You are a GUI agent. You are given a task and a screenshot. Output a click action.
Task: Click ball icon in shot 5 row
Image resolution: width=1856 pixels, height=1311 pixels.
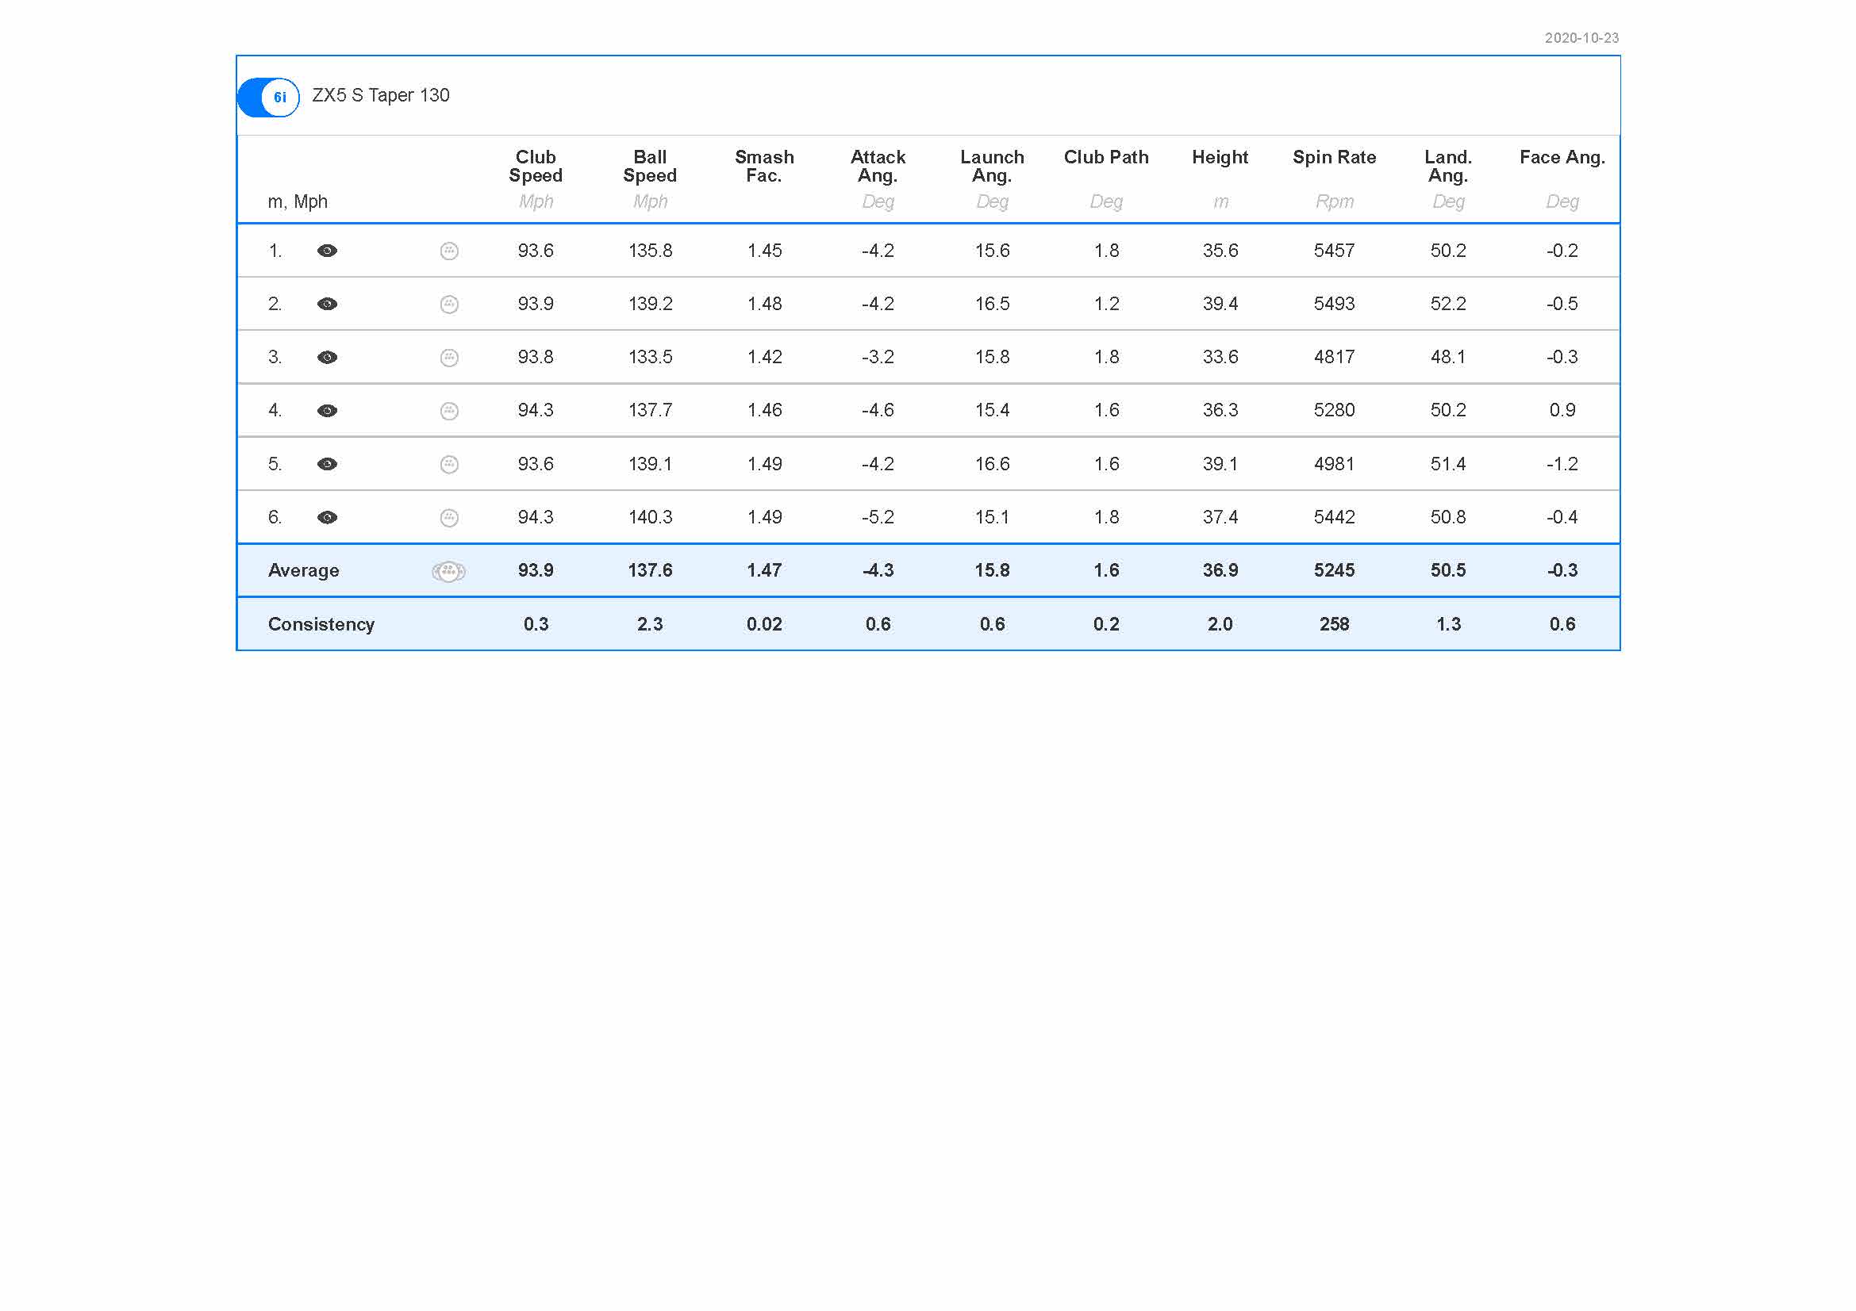coord(449,465)
